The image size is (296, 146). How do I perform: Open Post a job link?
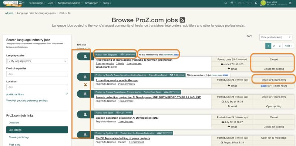coord(14,145)
